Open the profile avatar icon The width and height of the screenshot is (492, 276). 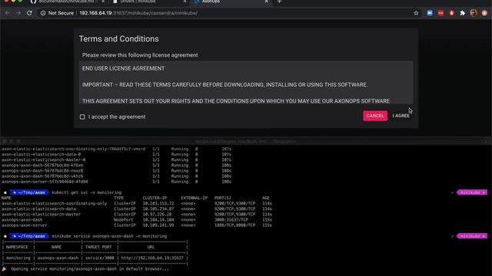(474, 13)
